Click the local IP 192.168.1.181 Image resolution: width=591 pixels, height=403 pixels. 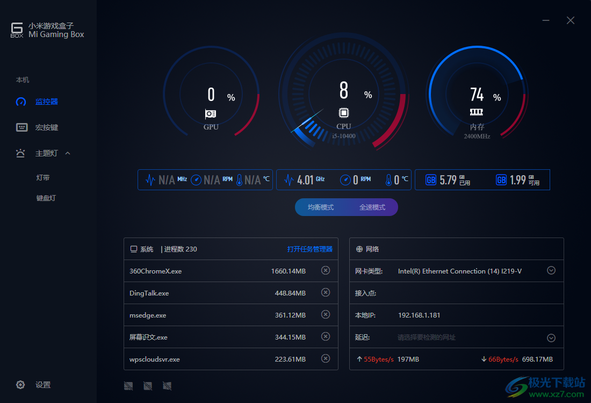(x=419, y=315)
